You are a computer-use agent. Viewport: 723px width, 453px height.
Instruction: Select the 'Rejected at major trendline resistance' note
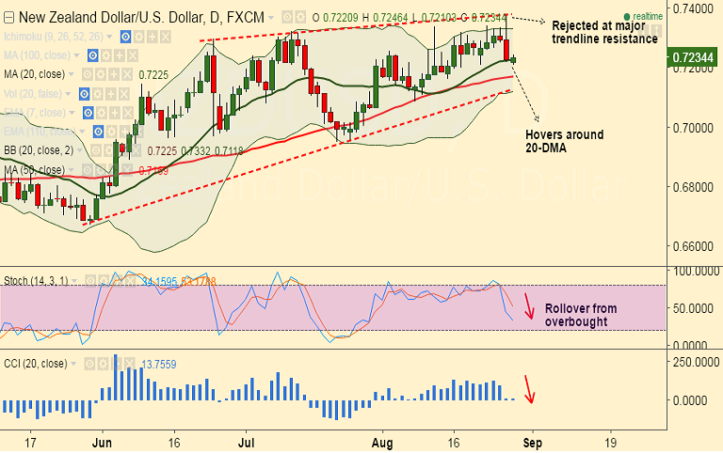click(x=604, y=32)
